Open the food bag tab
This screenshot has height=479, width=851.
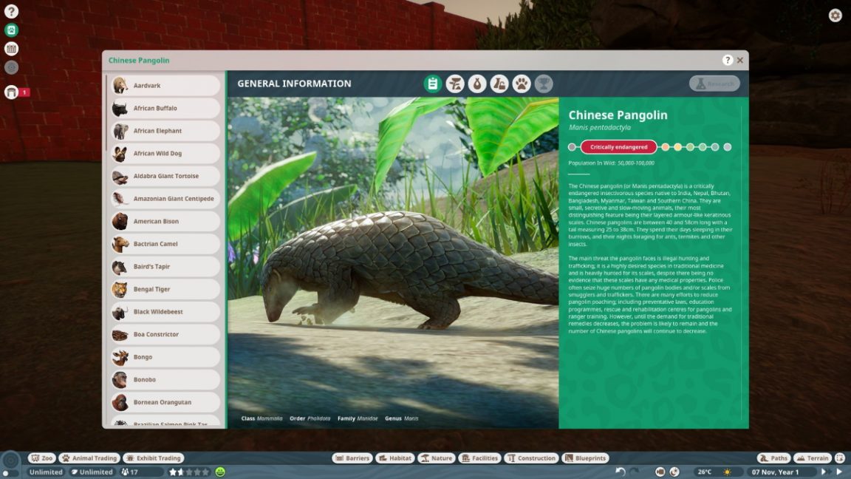[x=477, y=84]
